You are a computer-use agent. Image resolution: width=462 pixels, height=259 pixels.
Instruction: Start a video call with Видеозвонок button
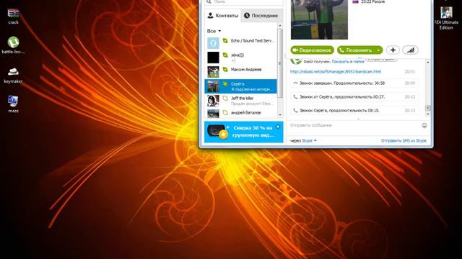[x=313, y=50]
